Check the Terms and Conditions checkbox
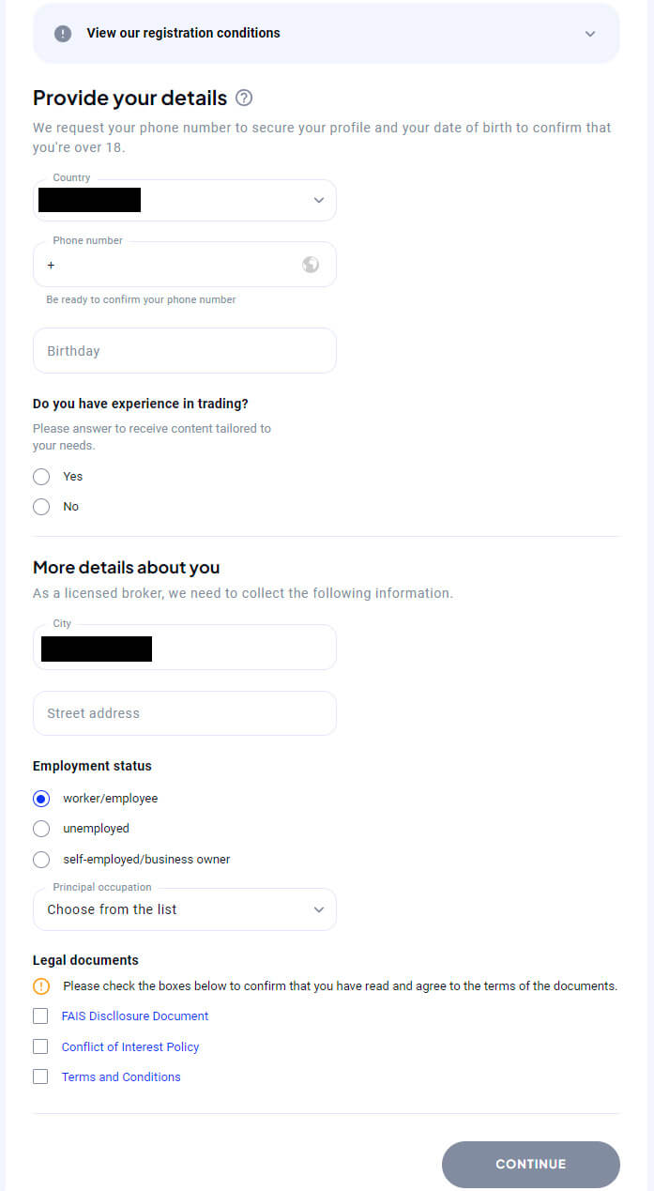 (x=40, y=1077)
